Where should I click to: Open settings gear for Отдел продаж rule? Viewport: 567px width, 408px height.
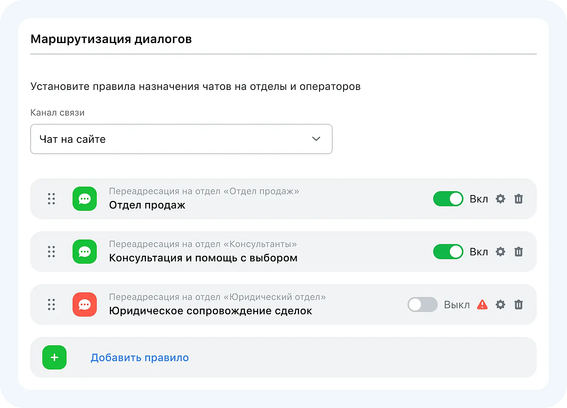500,199
